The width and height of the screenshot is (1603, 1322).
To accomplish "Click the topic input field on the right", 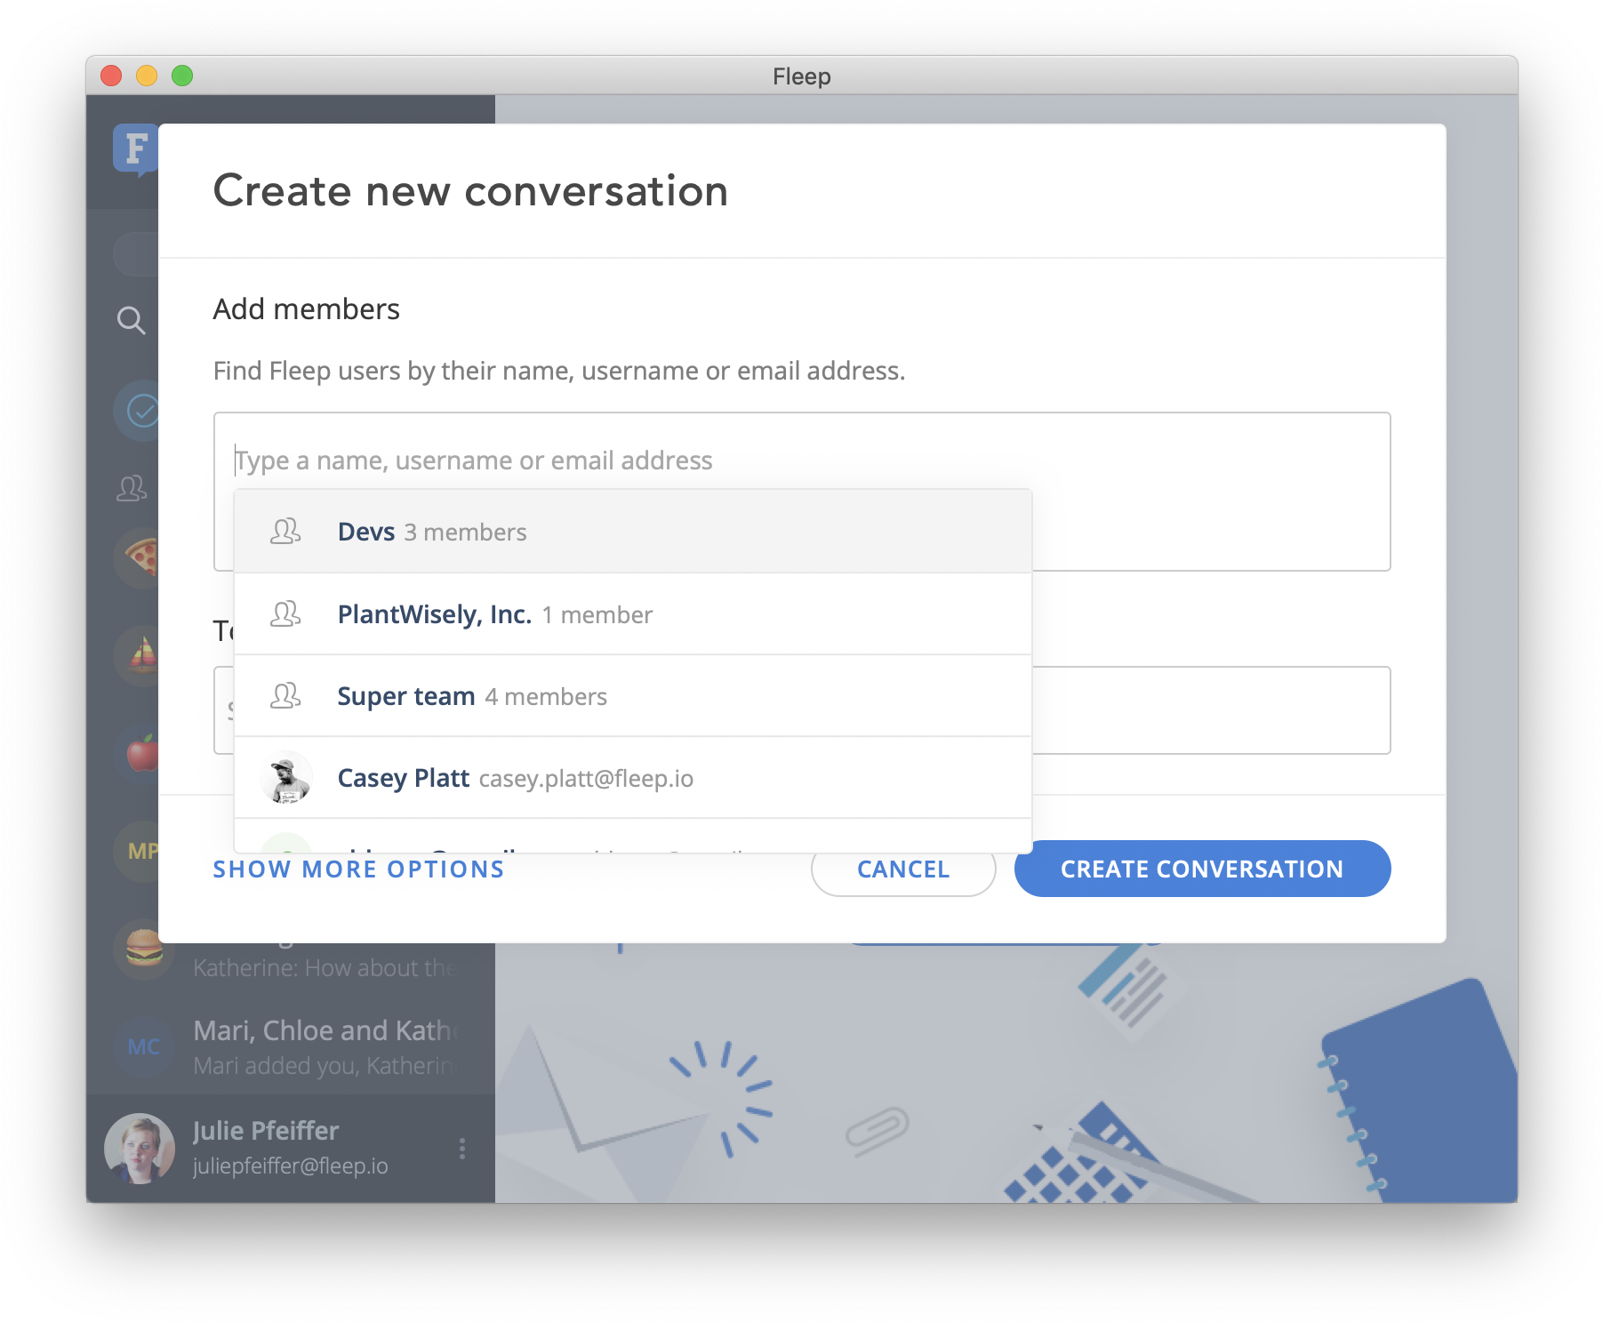I will pyautogui.click(x=1211, y=710).
